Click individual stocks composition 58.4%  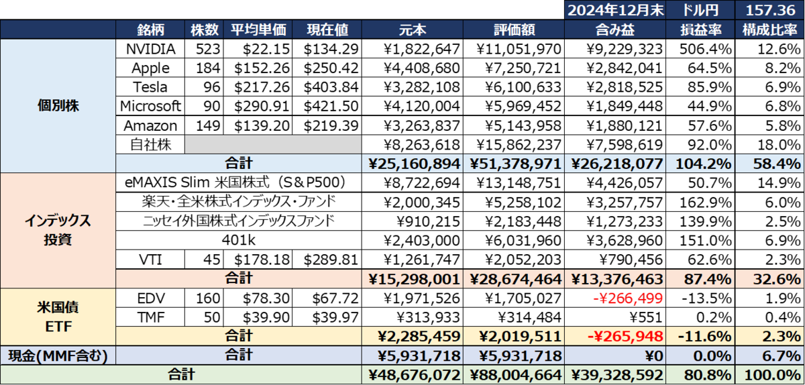(x=769, y=163)
